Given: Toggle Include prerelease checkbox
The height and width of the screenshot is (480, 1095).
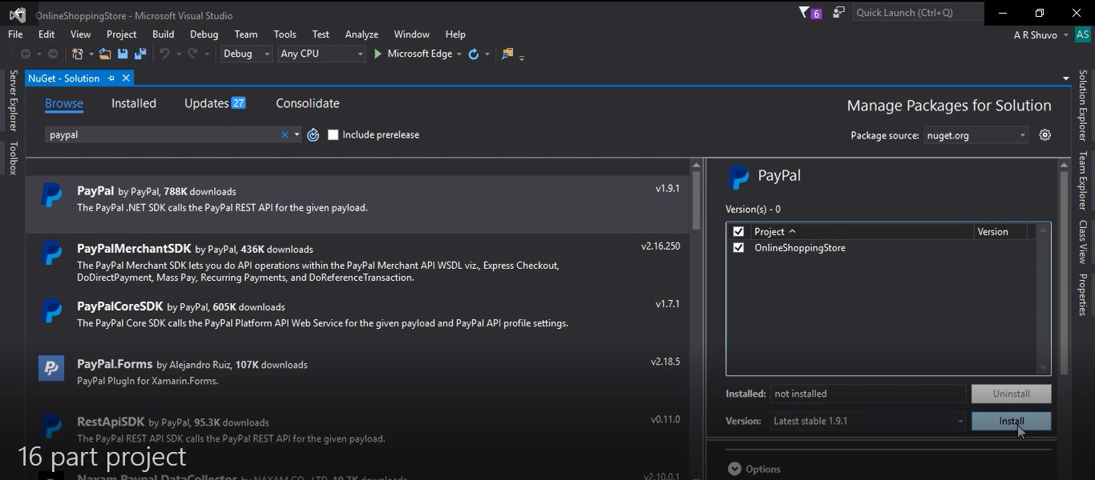Looking at the screenshot, I should (x=333, y=135).
